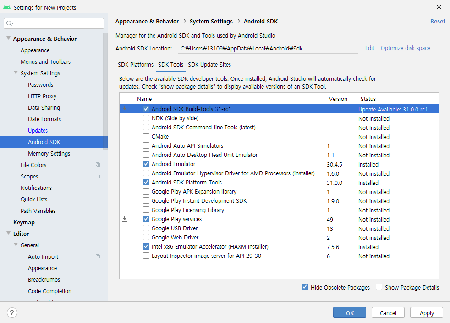This screenshot has width=450, height=323.
Task: Select Google Play Licensing Library row
Action: [279, 210]
